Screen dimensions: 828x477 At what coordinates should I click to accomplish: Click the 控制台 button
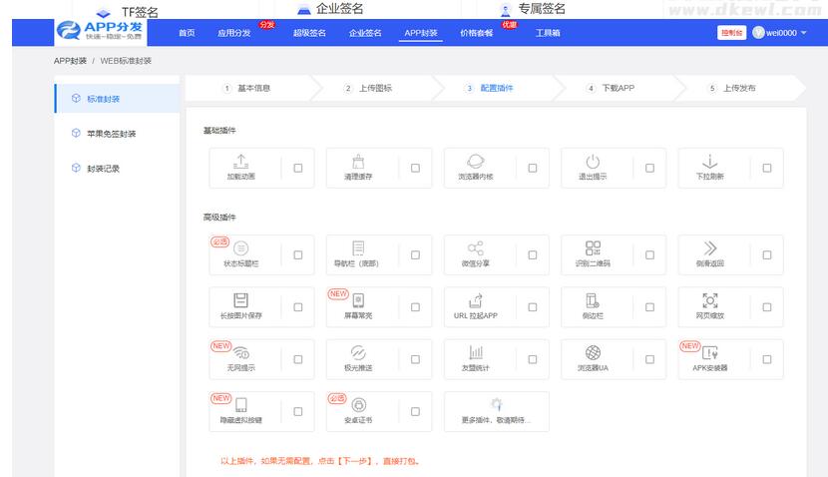pos(731,33)
